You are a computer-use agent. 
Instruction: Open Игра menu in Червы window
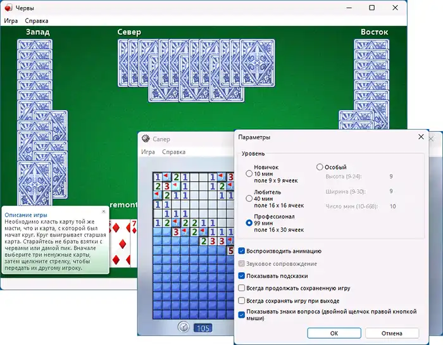click(11, 21)
